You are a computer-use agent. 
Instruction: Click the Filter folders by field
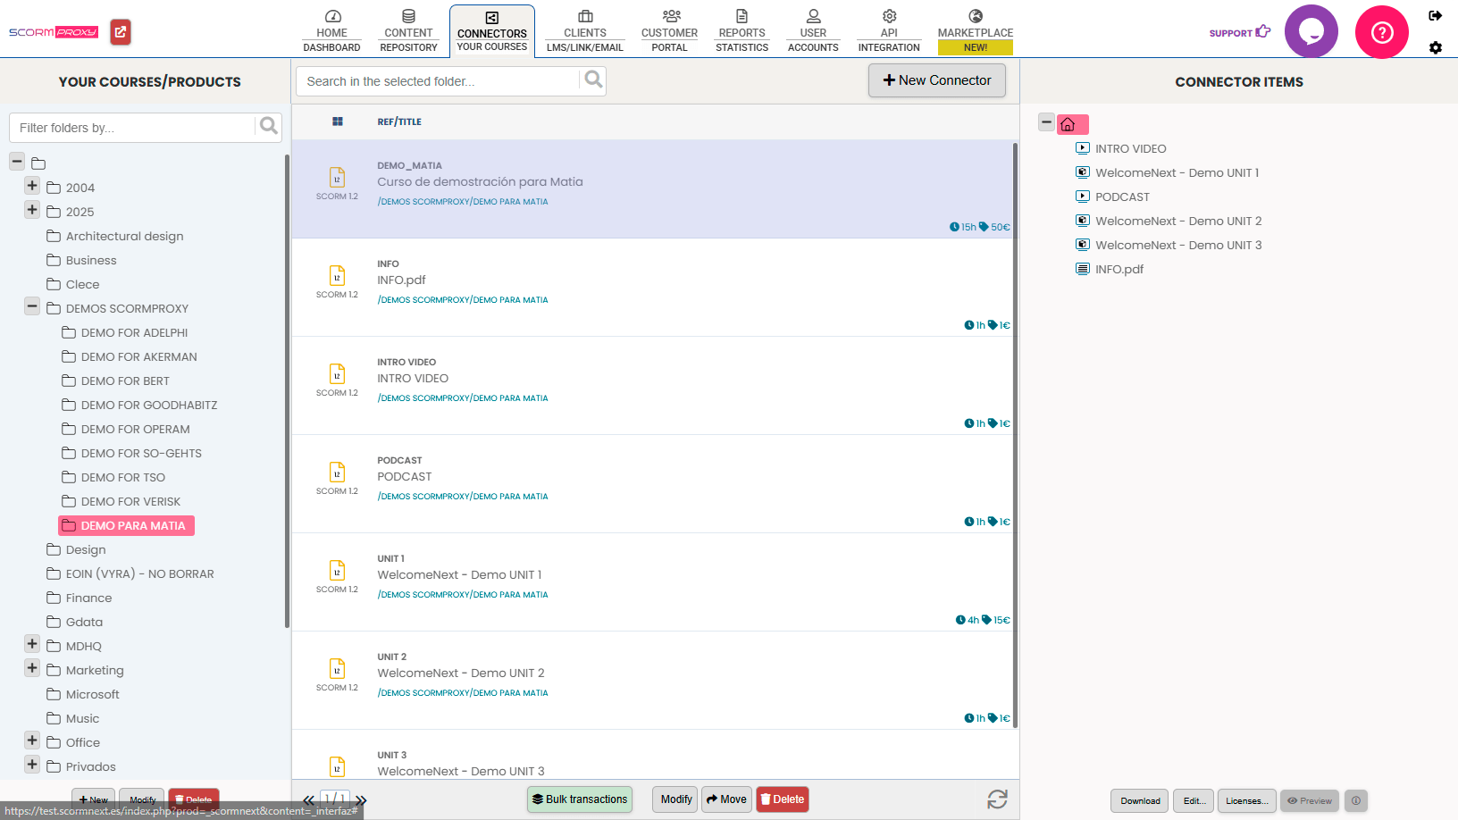[x=132, y=128]
